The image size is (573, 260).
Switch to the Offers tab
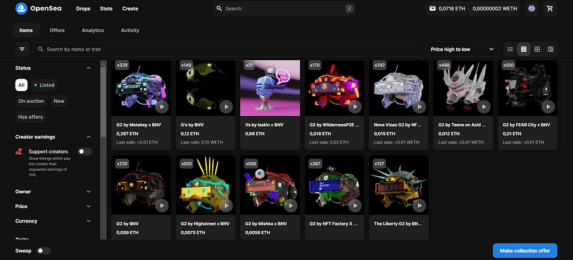pos(57,30)
